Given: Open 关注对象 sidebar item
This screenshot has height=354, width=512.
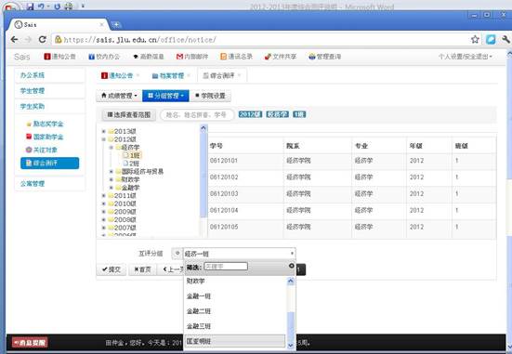Looking at the screenshot, I should click(x=42, y=150).
